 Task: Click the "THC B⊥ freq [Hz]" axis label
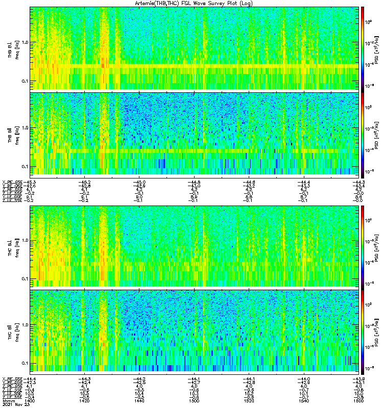coord(14,247)
